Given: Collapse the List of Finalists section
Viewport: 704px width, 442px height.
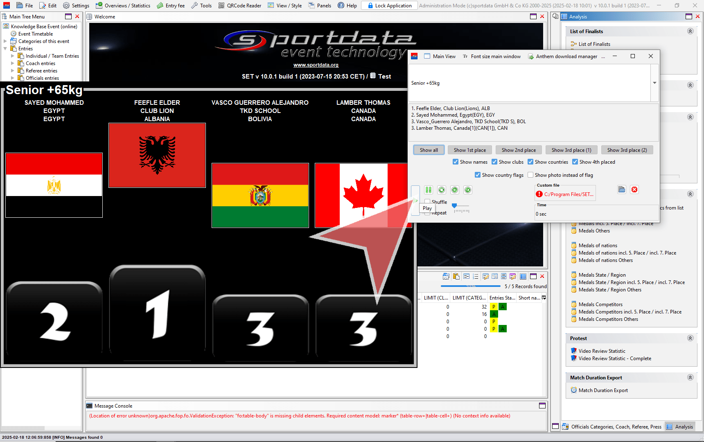Looking at the screenshot, I should (x=690, y=32).
